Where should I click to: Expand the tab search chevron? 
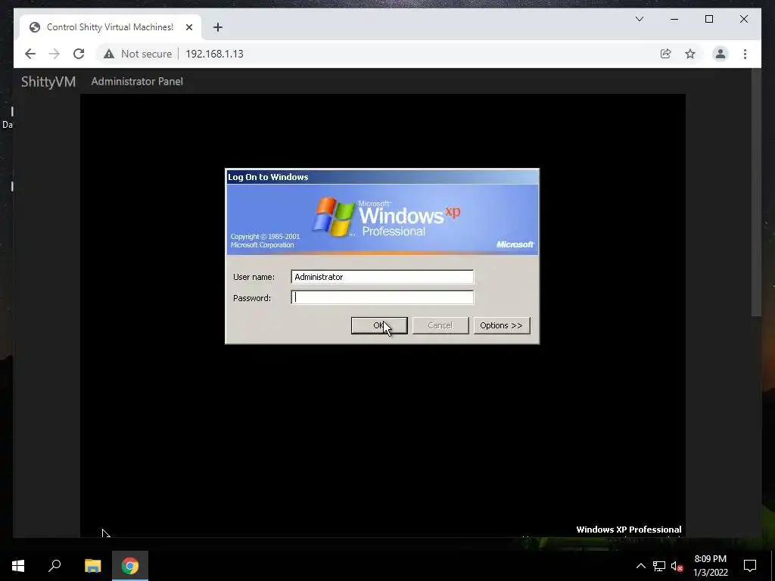pyautogui.click(x=640, y=19)
